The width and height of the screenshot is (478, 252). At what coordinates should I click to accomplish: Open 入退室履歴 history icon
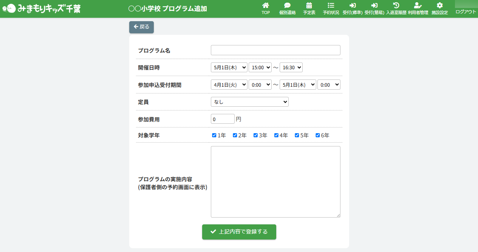click(396, 5)
